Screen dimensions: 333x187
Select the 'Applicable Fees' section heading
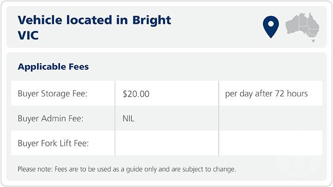(53, 67)
